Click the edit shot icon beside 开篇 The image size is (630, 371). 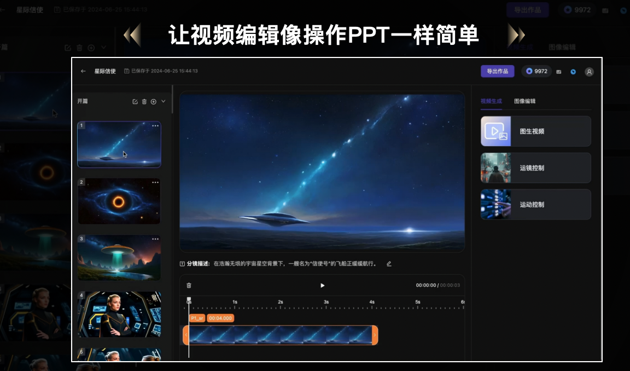tap(136, 101)
